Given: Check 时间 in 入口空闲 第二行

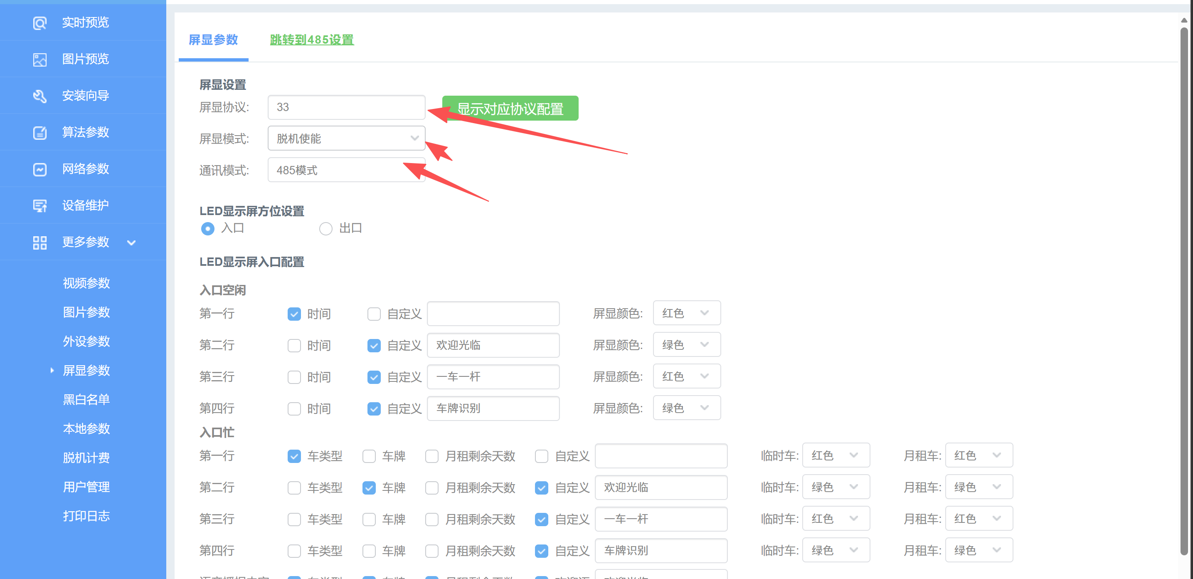Looking at the screenshot, I should click(294, 345).
